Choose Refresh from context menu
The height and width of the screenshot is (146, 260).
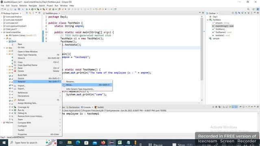[x=37, y=100]
